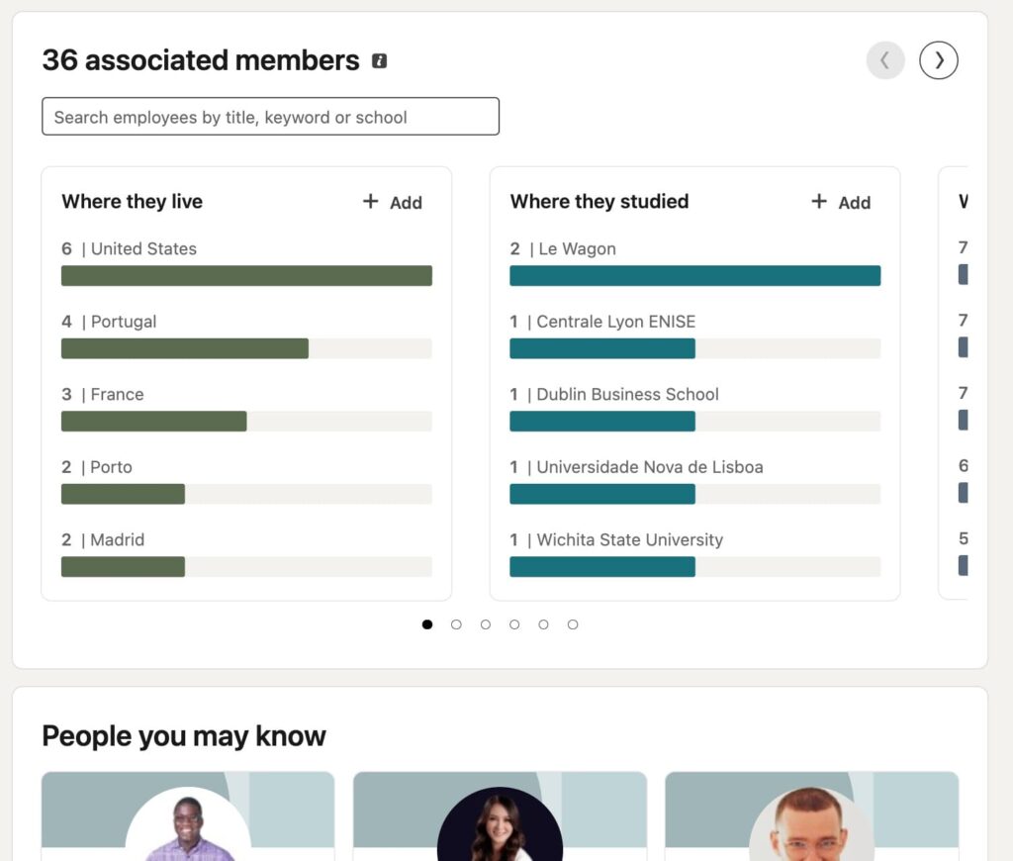Click the info icon beside associated members
Screen dimensions: 1013x861
(379, 60)
